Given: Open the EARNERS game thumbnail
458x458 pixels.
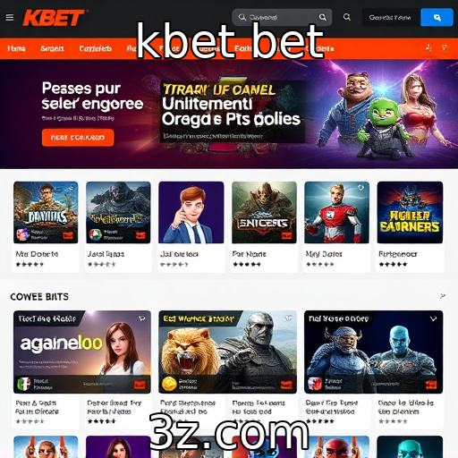Looking at the screenshot, I should click(x=410, y=212).
